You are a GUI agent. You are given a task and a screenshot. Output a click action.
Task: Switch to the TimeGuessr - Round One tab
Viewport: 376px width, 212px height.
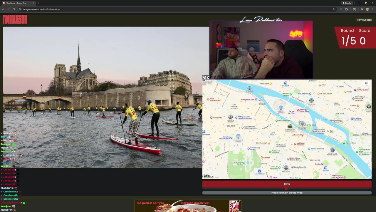[x=19, y=3]
